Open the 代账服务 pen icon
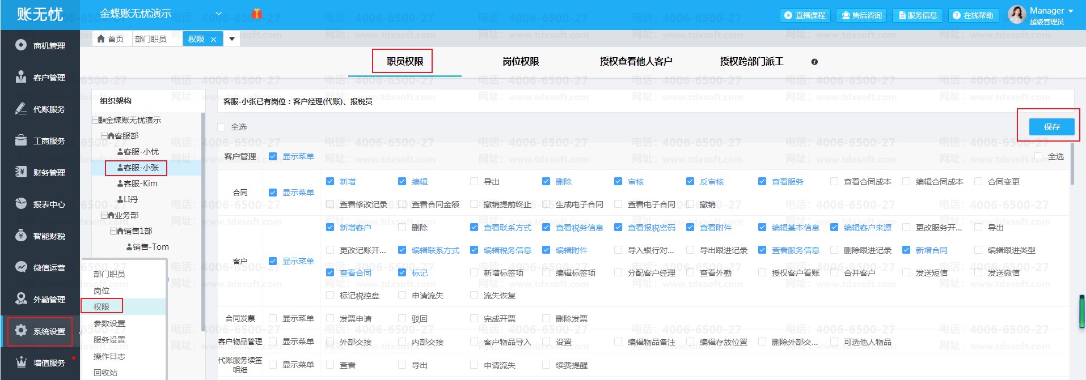This screenshot has height=380, width=1086. tap(21, 109)
